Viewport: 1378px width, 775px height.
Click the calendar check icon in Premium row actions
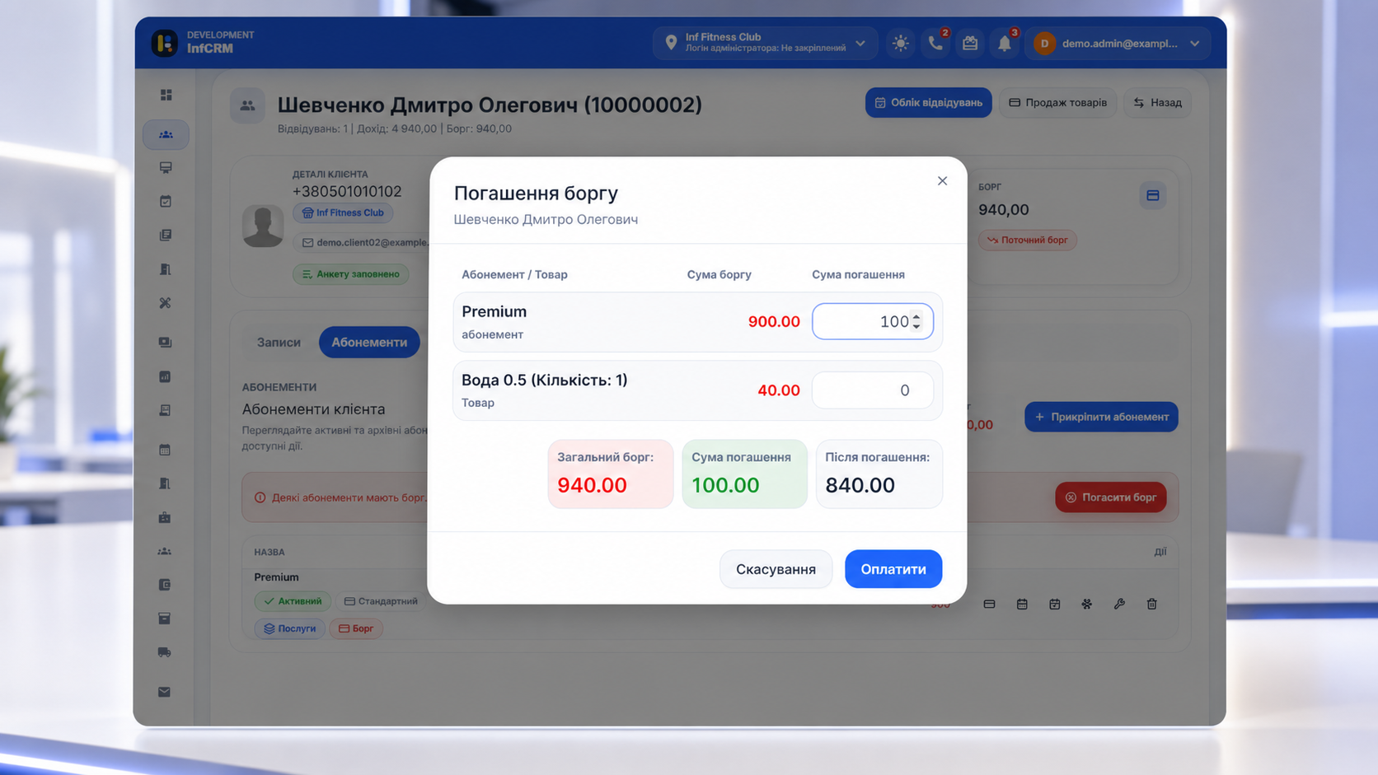1054,604
